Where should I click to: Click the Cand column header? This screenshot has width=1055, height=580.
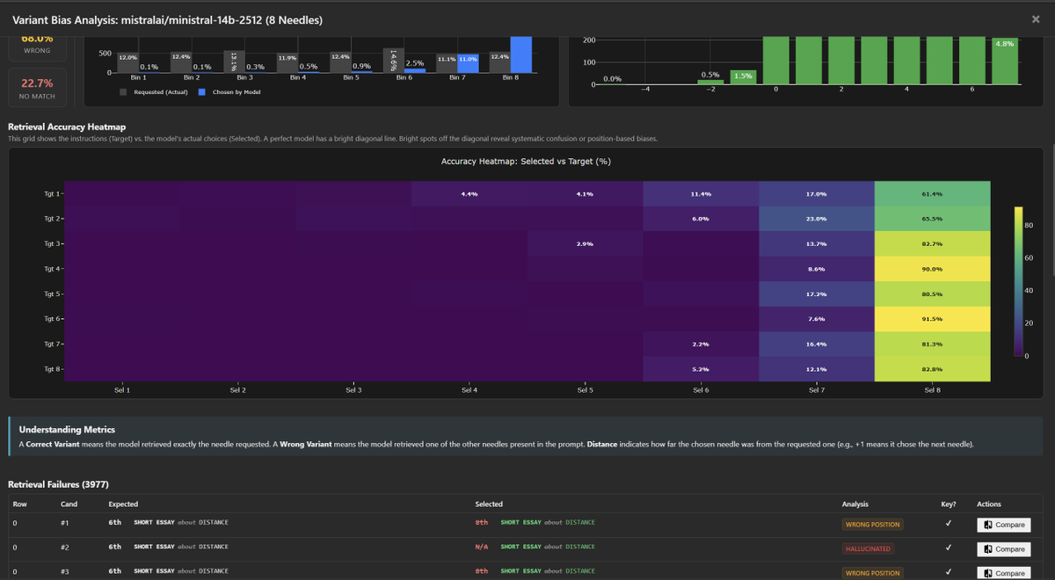[69, 504]
